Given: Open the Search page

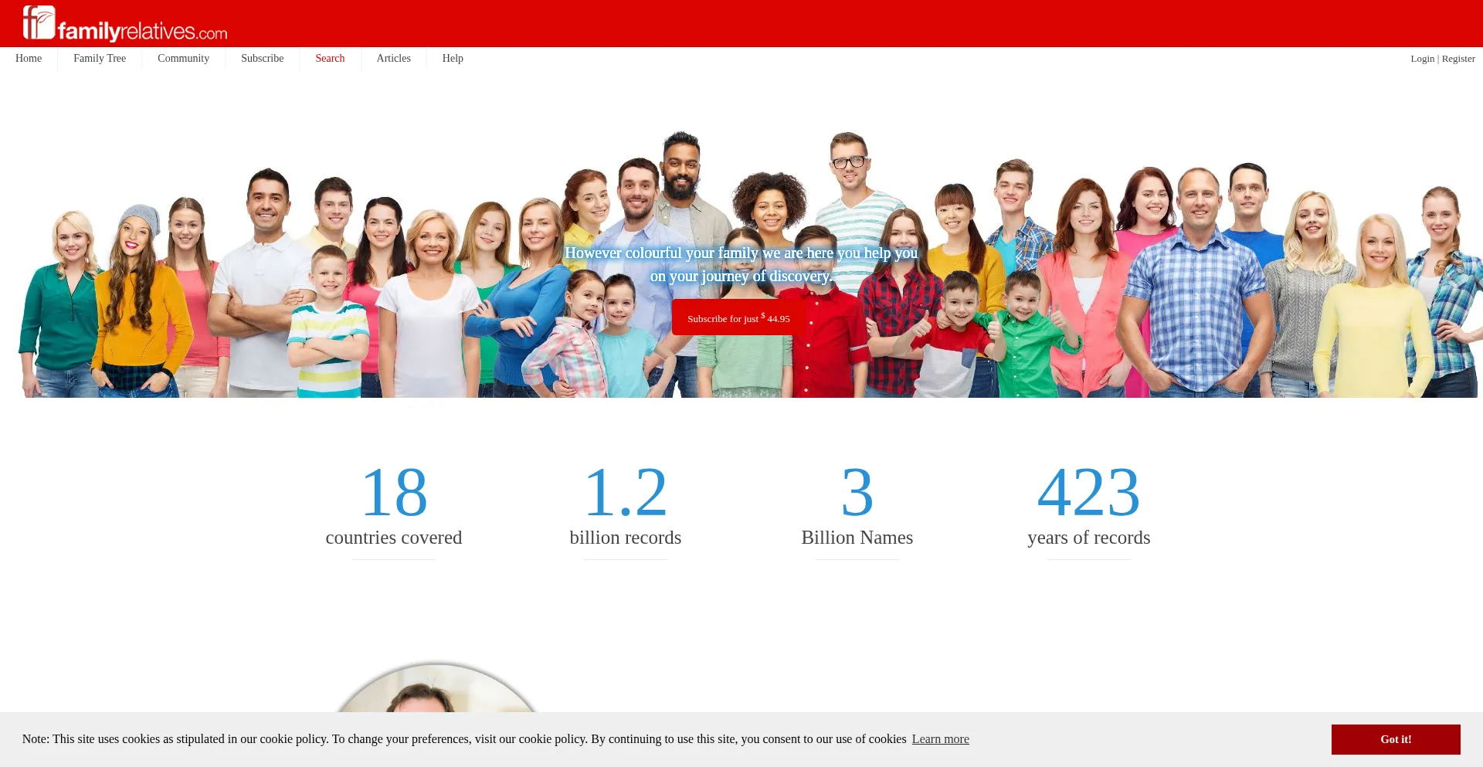Looking at the screenshot, I should (x=330, y=59).
